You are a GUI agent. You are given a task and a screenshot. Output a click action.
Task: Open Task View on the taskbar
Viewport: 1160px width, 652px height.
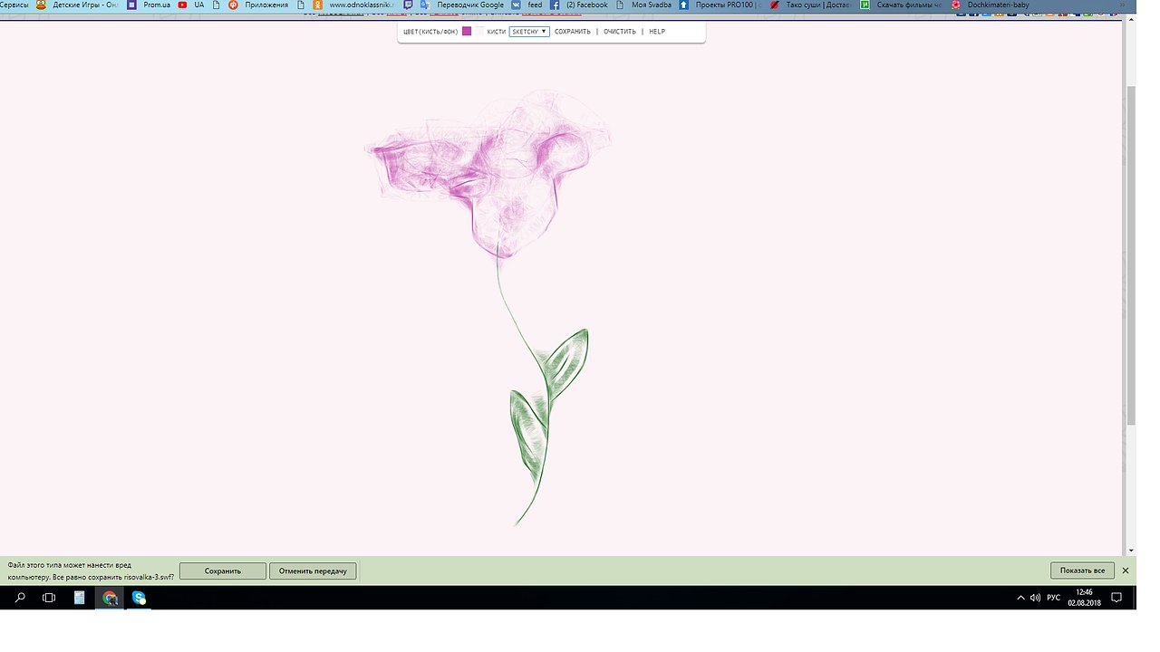click(49, 598)
